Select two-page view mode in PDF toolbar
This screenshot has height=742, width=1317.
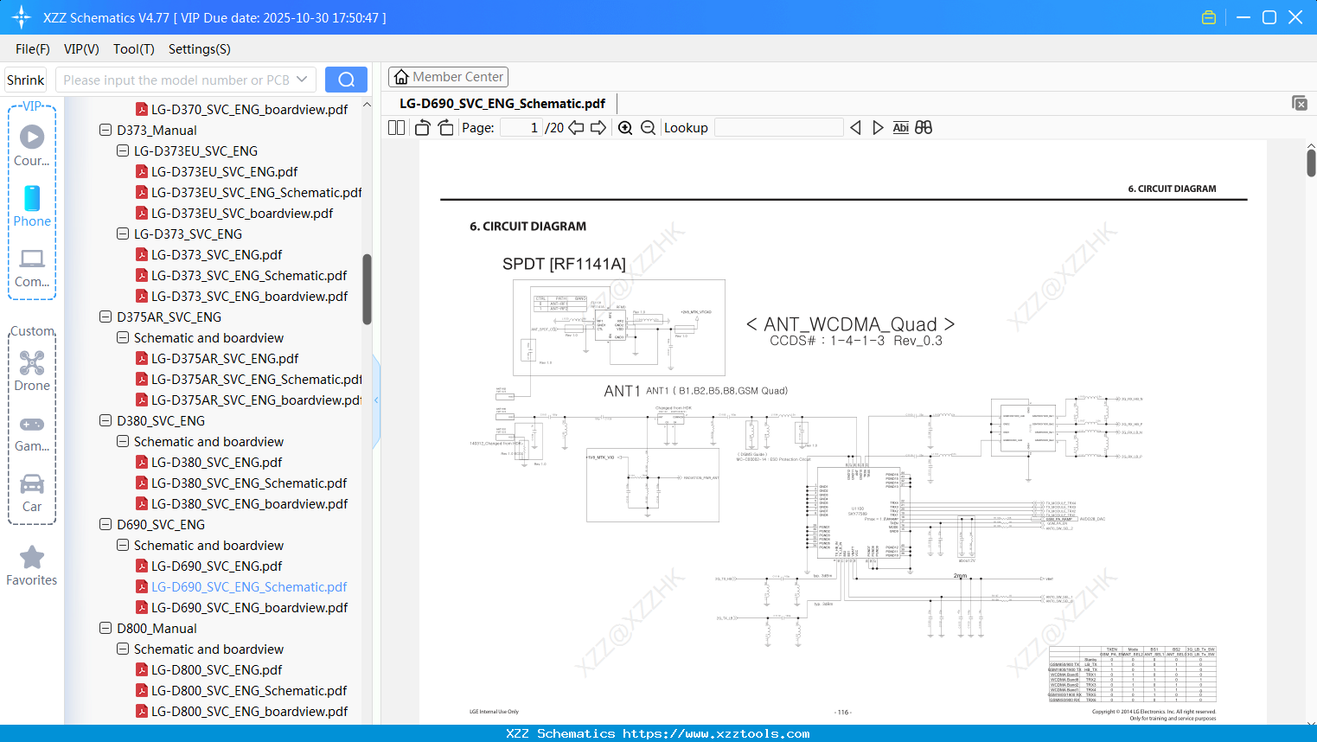click(x=395, y=127)
